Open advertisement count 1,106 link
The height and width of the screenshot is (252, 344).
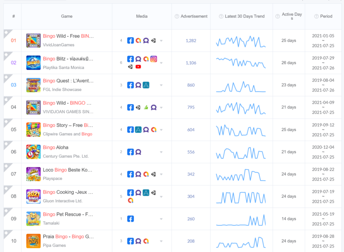(191, 63)
